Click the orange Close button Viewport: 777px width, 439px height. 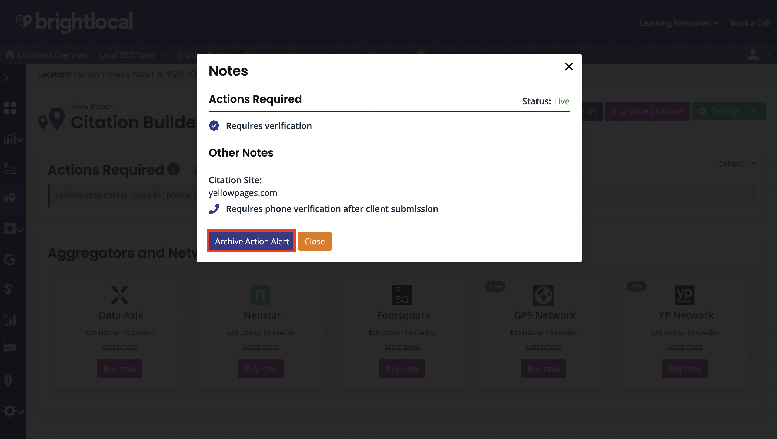click(x=314, y=241)
